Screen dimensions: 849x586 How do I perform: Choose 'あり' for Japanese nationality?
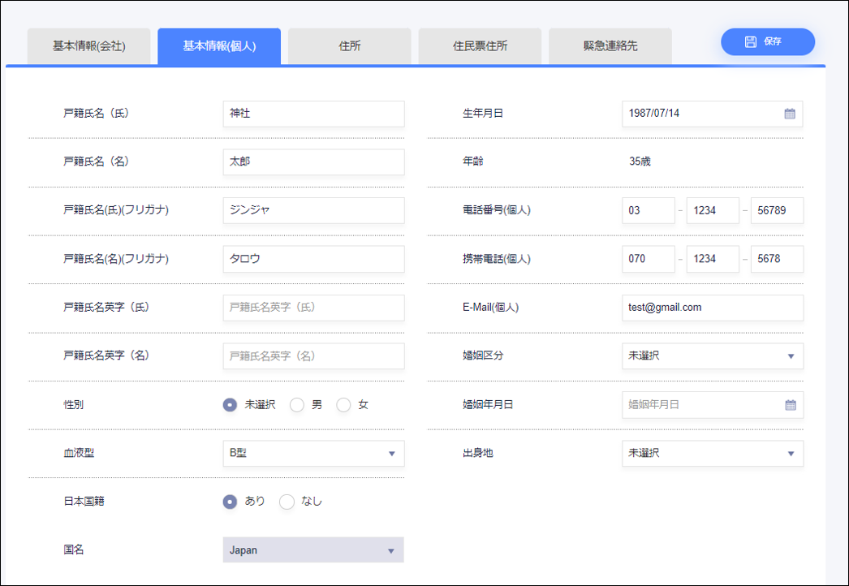[231, 502]
